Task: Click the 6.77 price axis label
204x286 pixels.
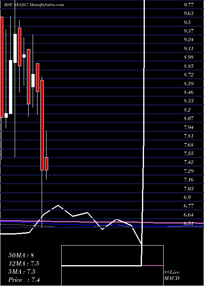Action: (188, 206)
